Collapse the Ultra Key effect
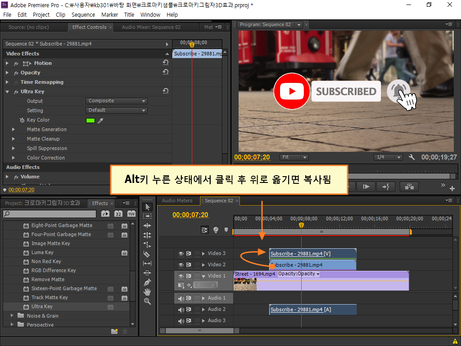The height and width of the screenshot is (346, 461). point(7,92)
